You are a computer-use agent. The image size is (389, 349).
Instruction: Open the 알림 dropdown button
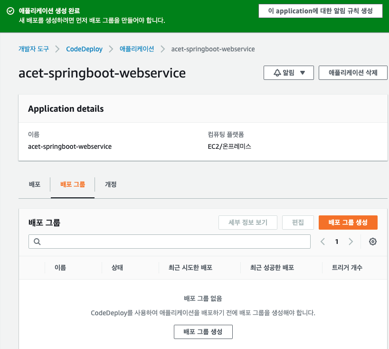point(288,73)
